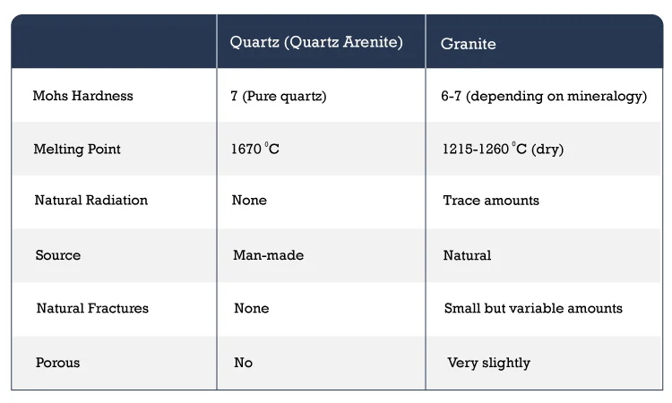Click the '7 (Pure quartz)' cell

[279, 96]
